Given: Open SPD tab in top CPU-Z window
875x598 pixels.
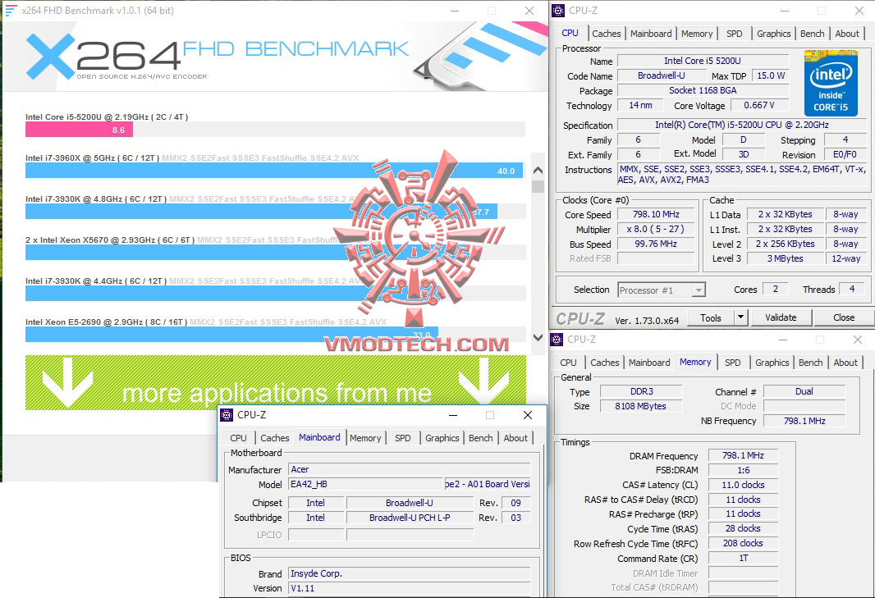Looking at the screenshot, I should (735, 34).
